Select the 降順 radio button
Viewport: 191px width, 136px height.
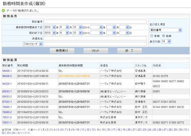(x=164, y=36)
